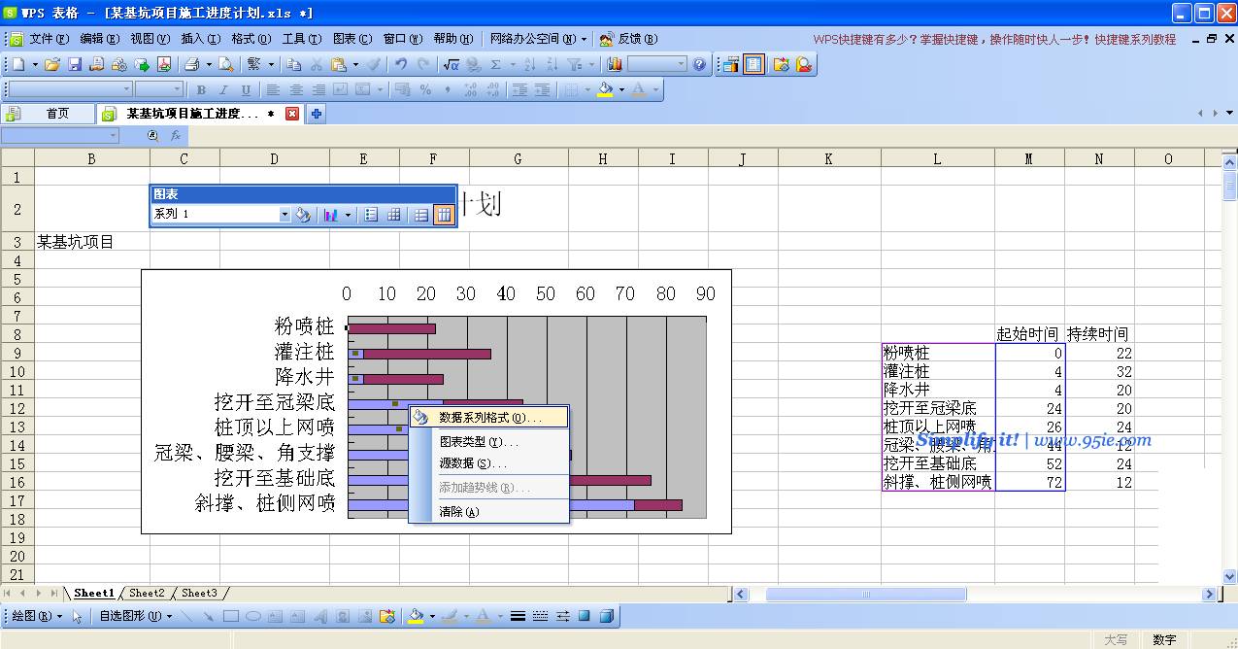
Task: Click the Save floppy disk icon
Action: click(x=75, y=64)
